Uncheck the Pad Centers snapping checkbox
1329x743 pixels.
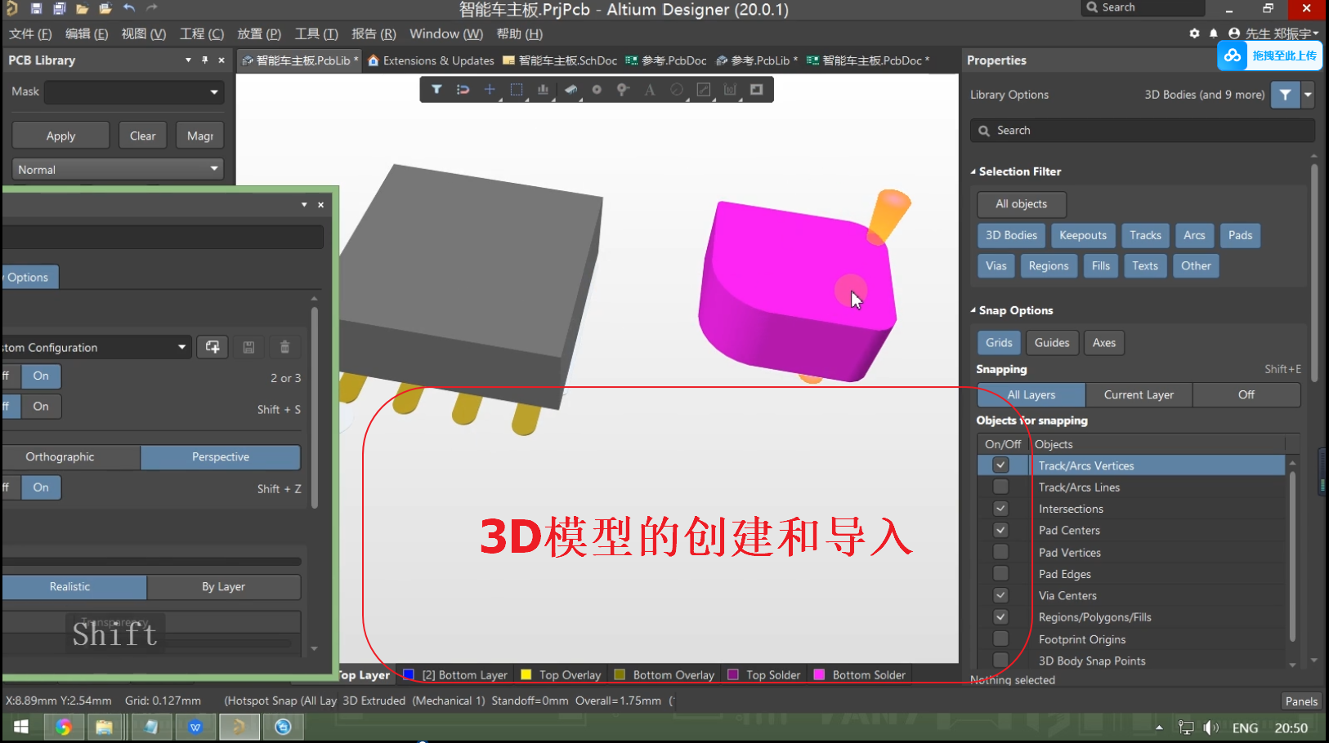1000,531
